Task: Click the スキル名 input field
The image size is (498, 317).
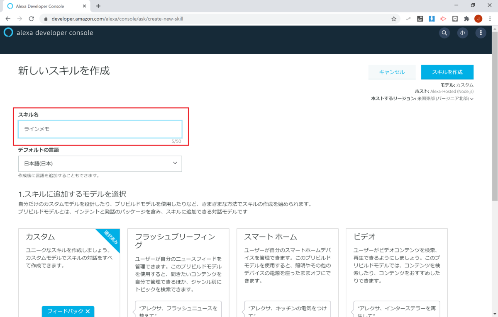Action: tap(100, 129)
